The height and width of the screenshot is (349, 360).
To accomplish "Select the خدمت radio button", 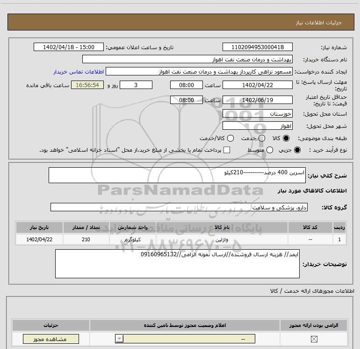I will tap(262, 138).
